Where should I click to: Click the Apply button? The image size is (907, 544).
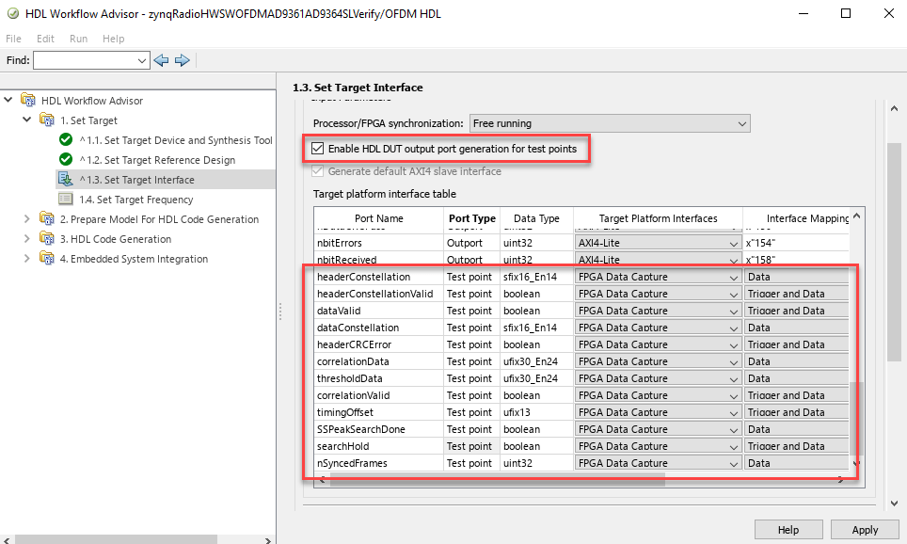point(865,530)
